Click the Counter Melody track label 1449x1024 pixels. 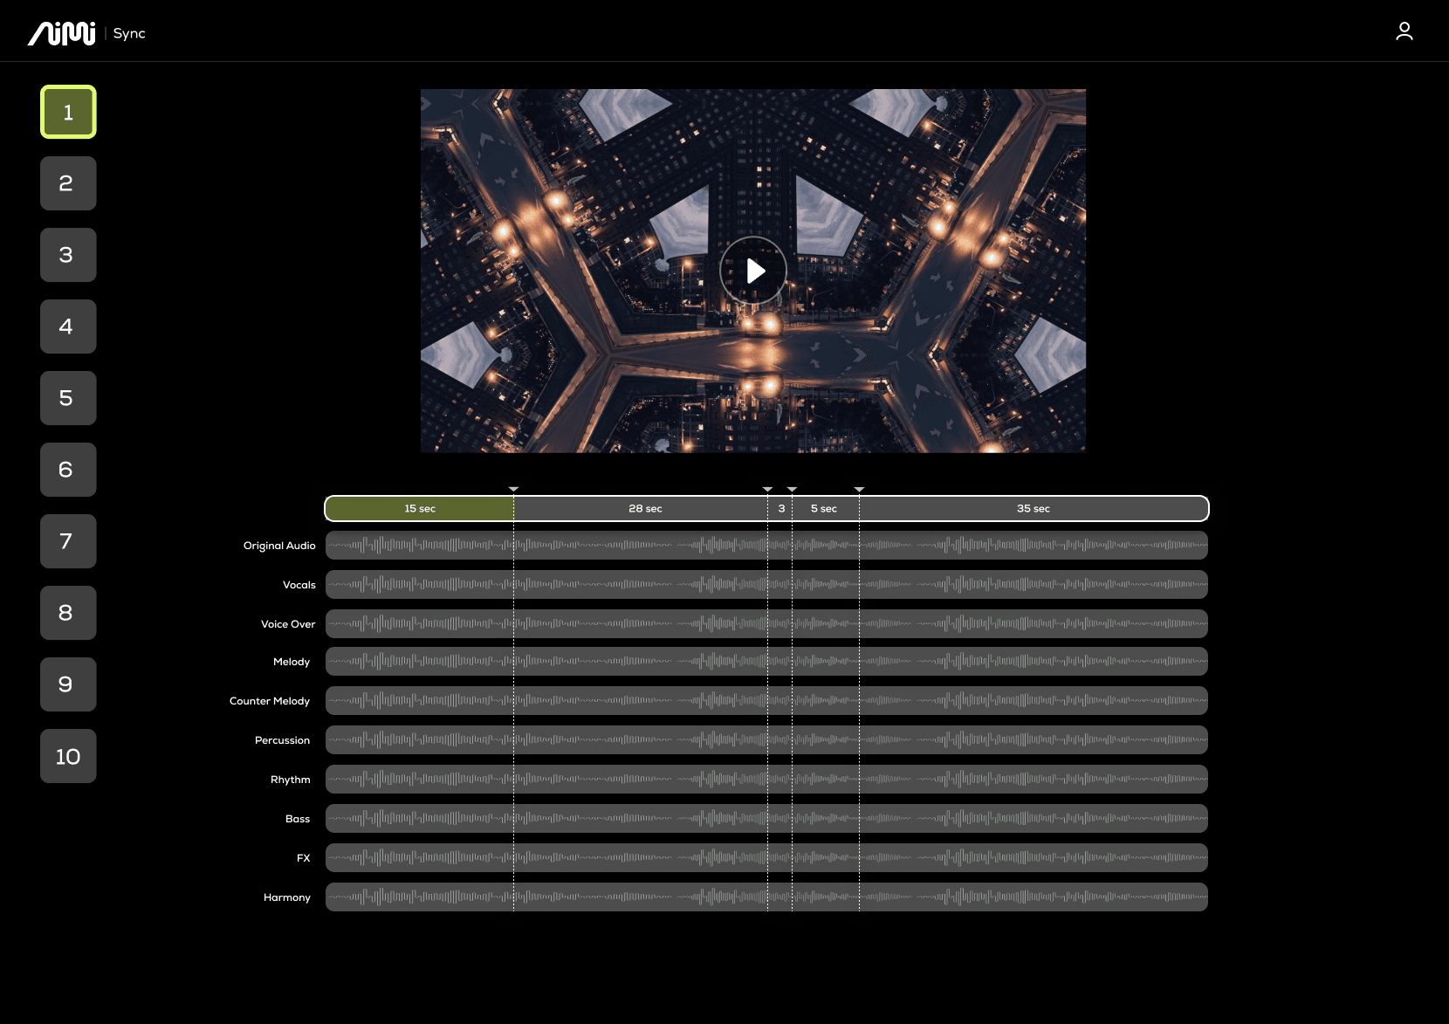[270, 701]
